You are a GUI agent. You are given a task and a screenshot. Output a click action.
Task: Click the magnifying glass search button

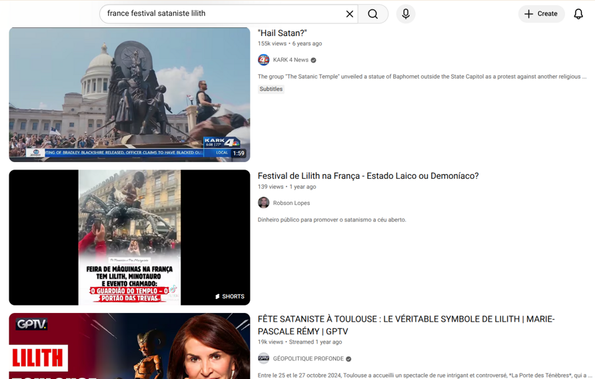coord(373,14)
